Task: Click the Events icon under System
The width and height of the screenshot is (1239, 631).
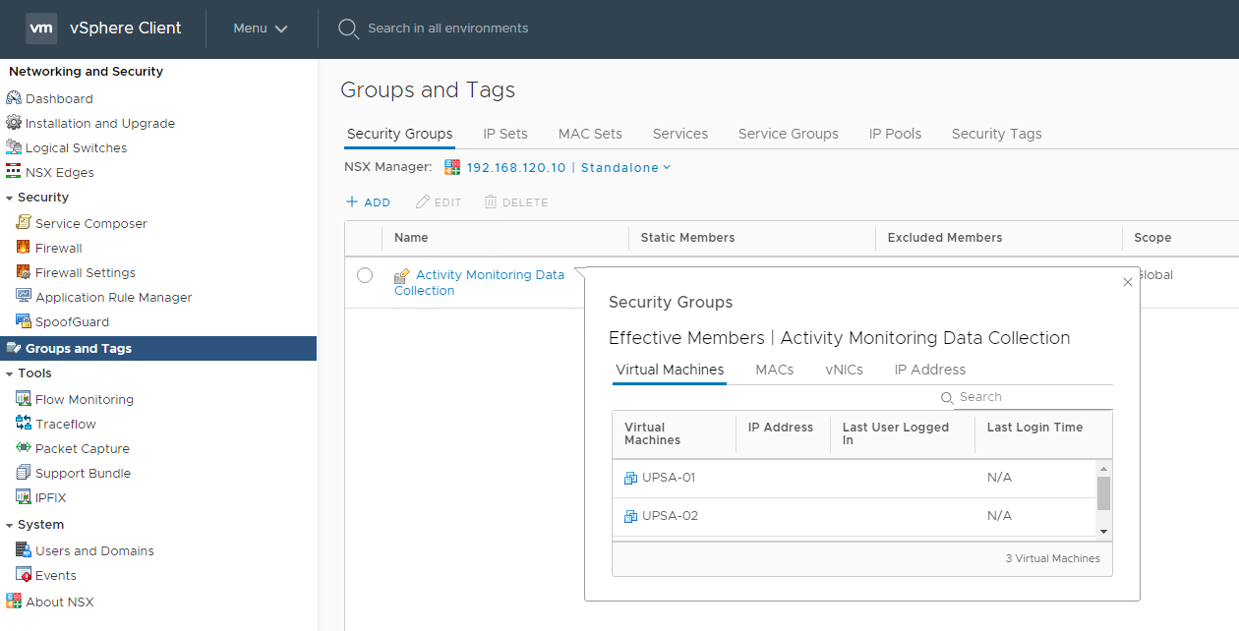Action: [24, 575]
